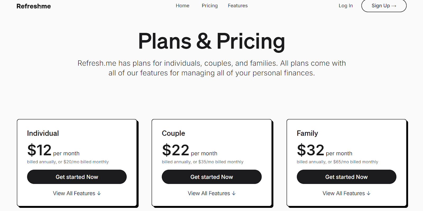
Task: Click the Log In link
Action: coord(346,6)
